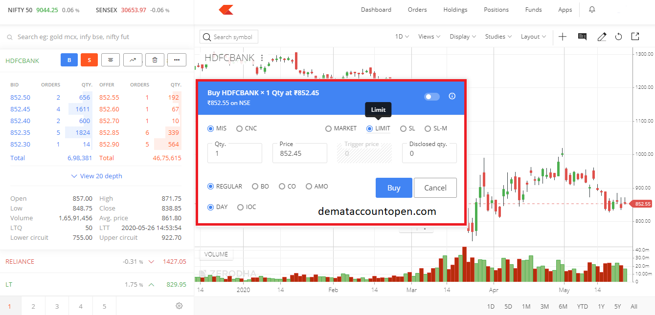
Task: Set chart range to YTD
Action: [582, 307]
